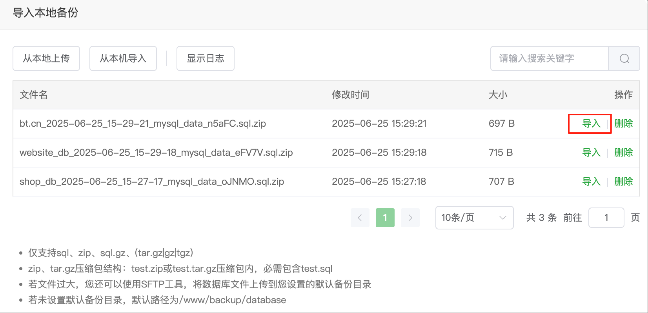Click the 大小 column header
The width and height of the screenshot is (648, 313).
pos(498,95)
